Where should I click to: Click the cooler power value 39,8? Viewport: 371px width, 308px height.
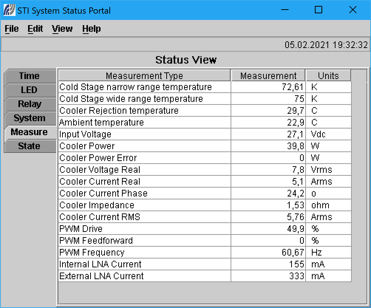[296, 146]
